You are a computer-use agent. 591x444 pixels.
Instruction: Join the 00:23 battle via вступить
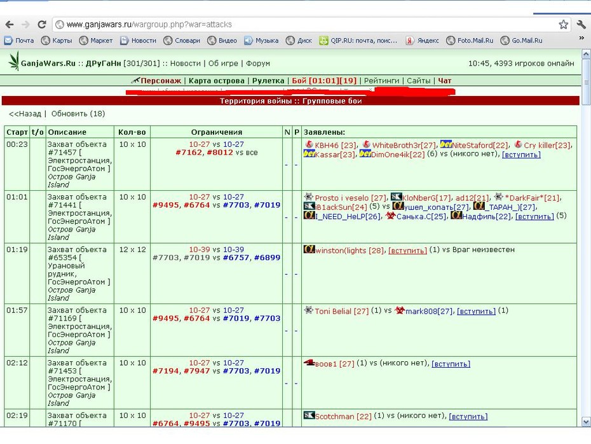coord(521,155)
